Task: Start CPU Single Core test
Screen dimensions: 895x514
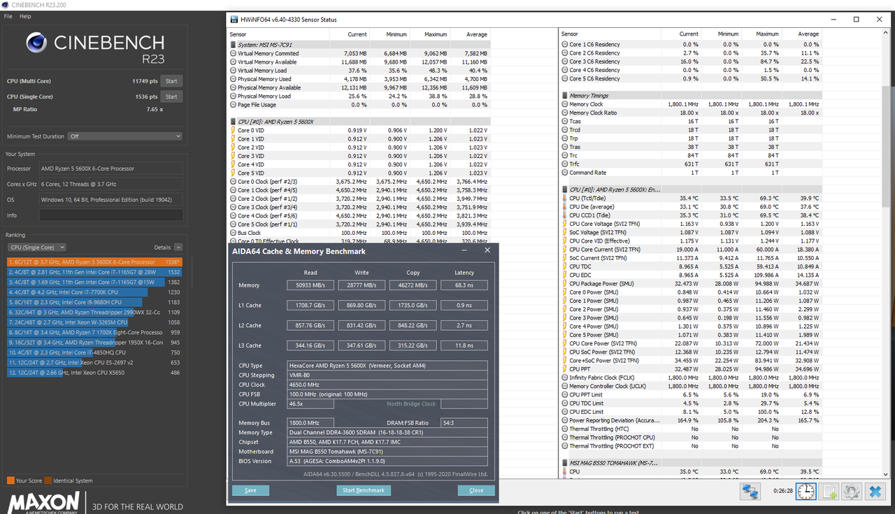Action: 171,97
